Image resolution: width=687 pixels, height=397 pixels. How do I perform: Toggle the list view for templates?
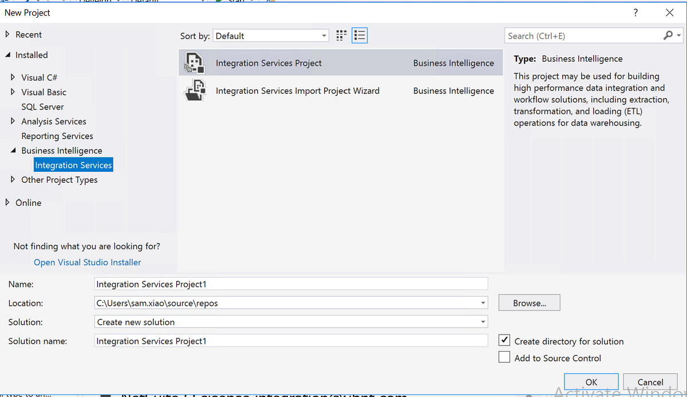[360, 35]
